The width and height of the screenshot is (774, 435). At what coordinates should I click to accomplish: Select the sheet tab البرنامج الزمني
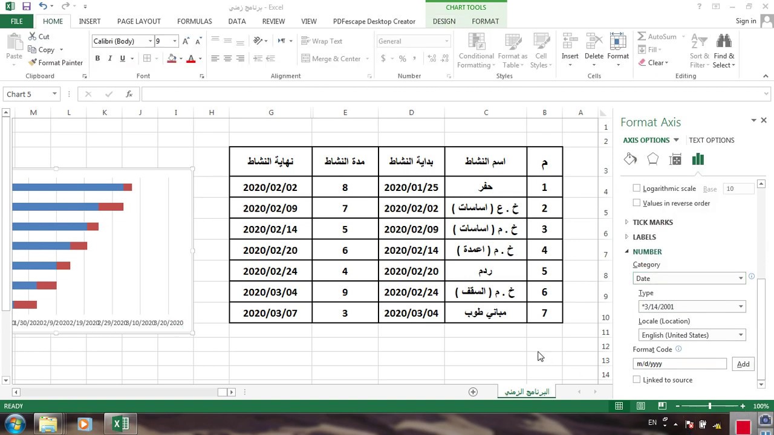pos(527,392)
